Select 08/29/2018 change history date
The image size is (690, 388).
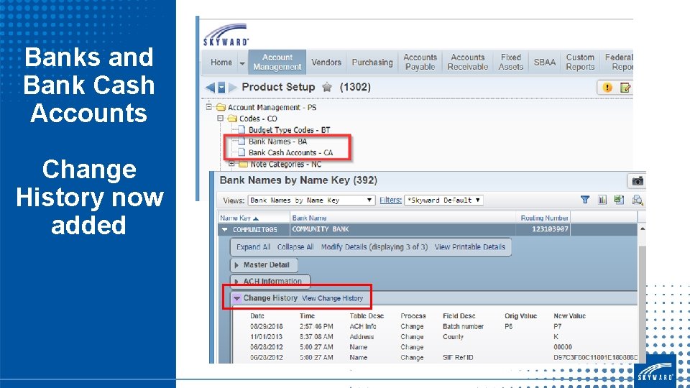click(266, 326)
